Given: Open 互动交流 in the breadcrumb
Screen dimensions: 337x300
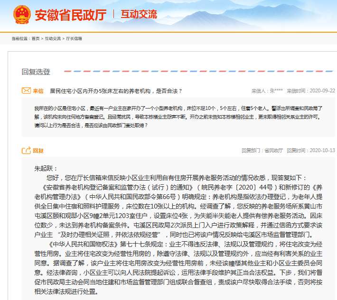Looking at the screenshot, I should point(53,39).
